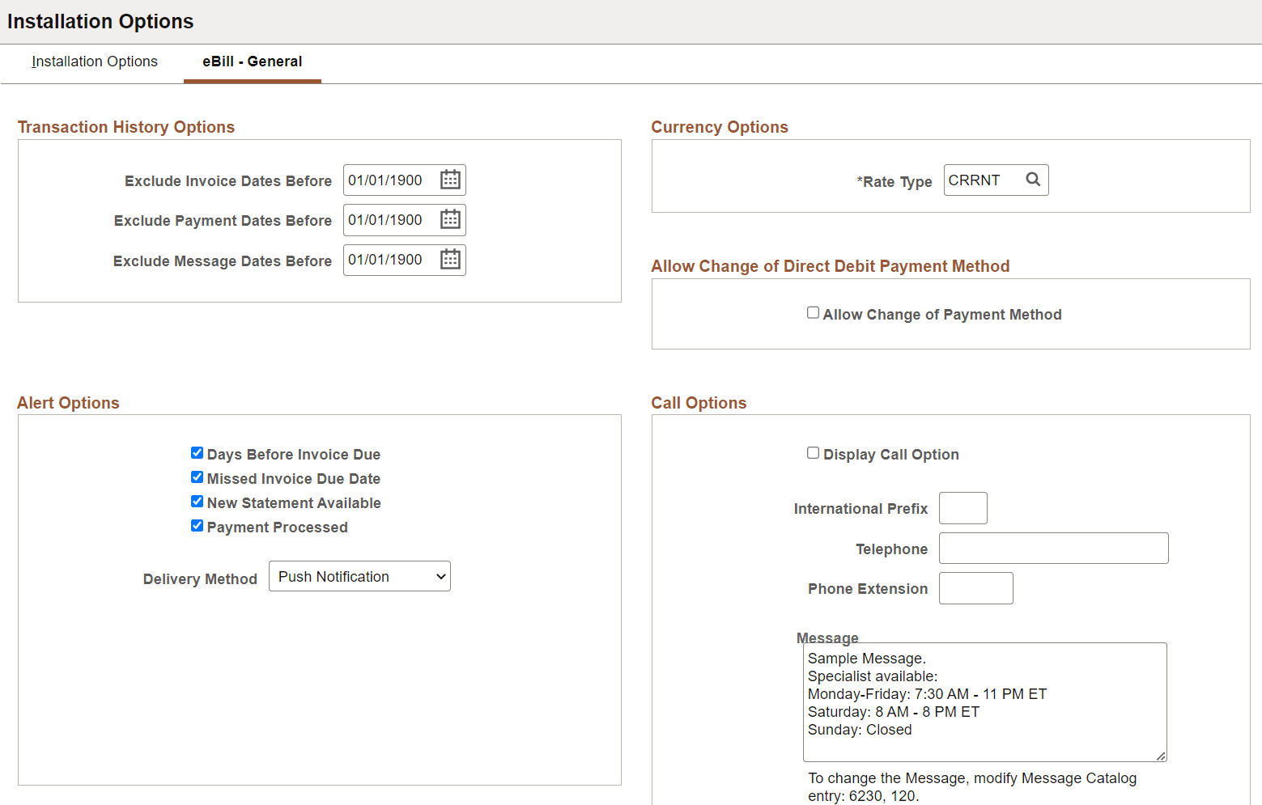Click the Exclude Invoice Dates Before date field
Screen dimensions: 1262x805
[x=389, y=180]
